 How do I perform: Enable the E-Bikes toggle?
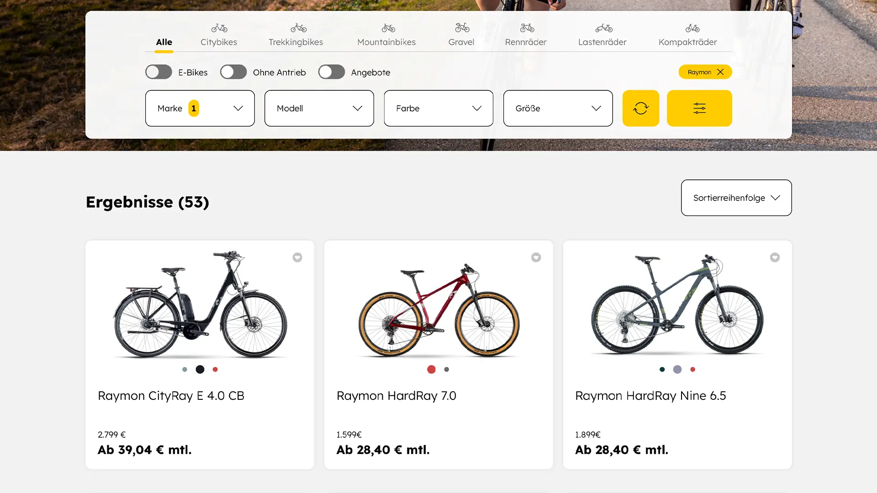[x=158, y=72]
